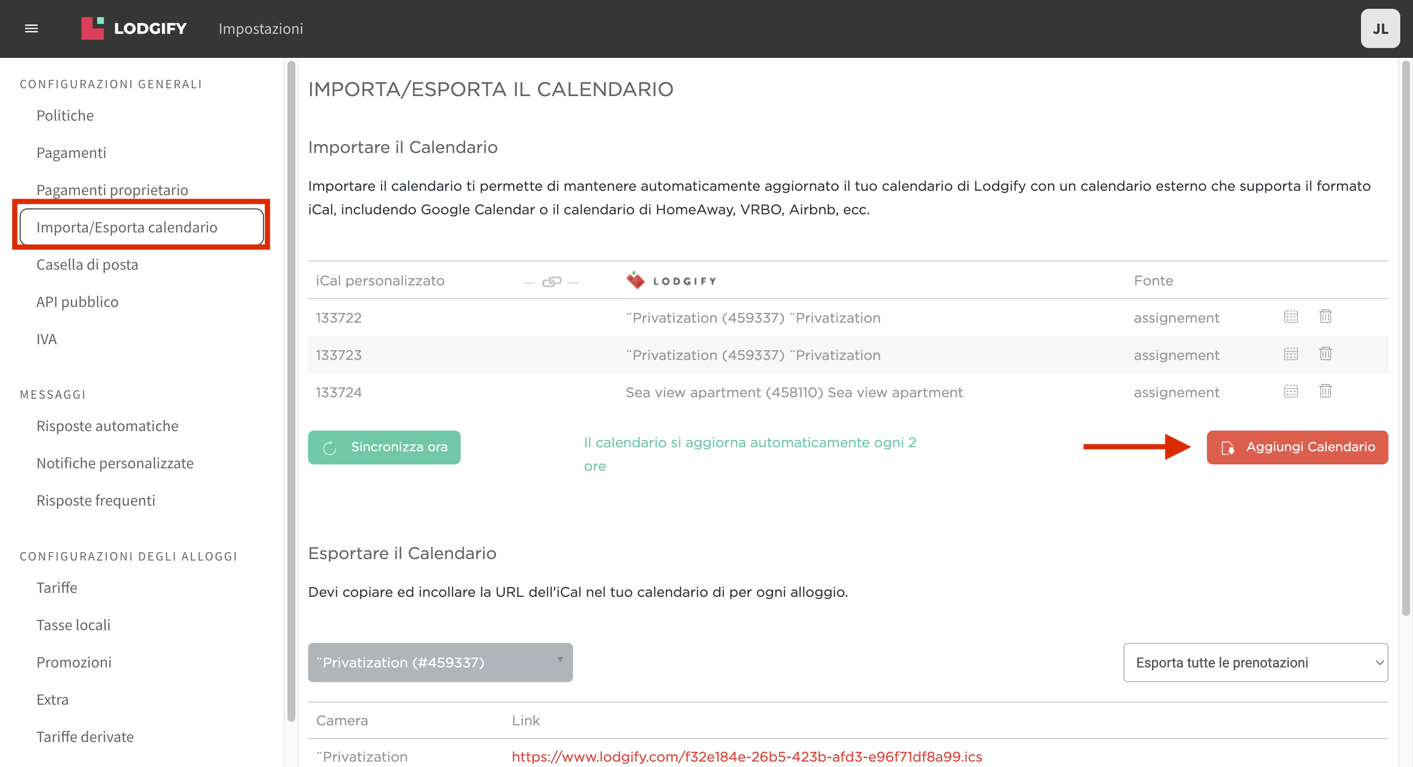
Task: Select iCal ID 133723 cell
Action: point(339,355)
